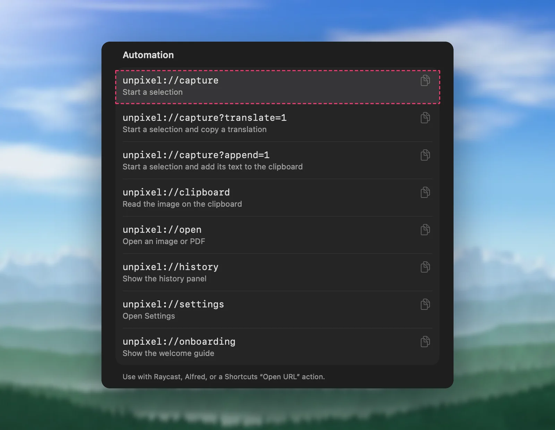Click 'Read the image on the clipboard'

click(182, 204)
